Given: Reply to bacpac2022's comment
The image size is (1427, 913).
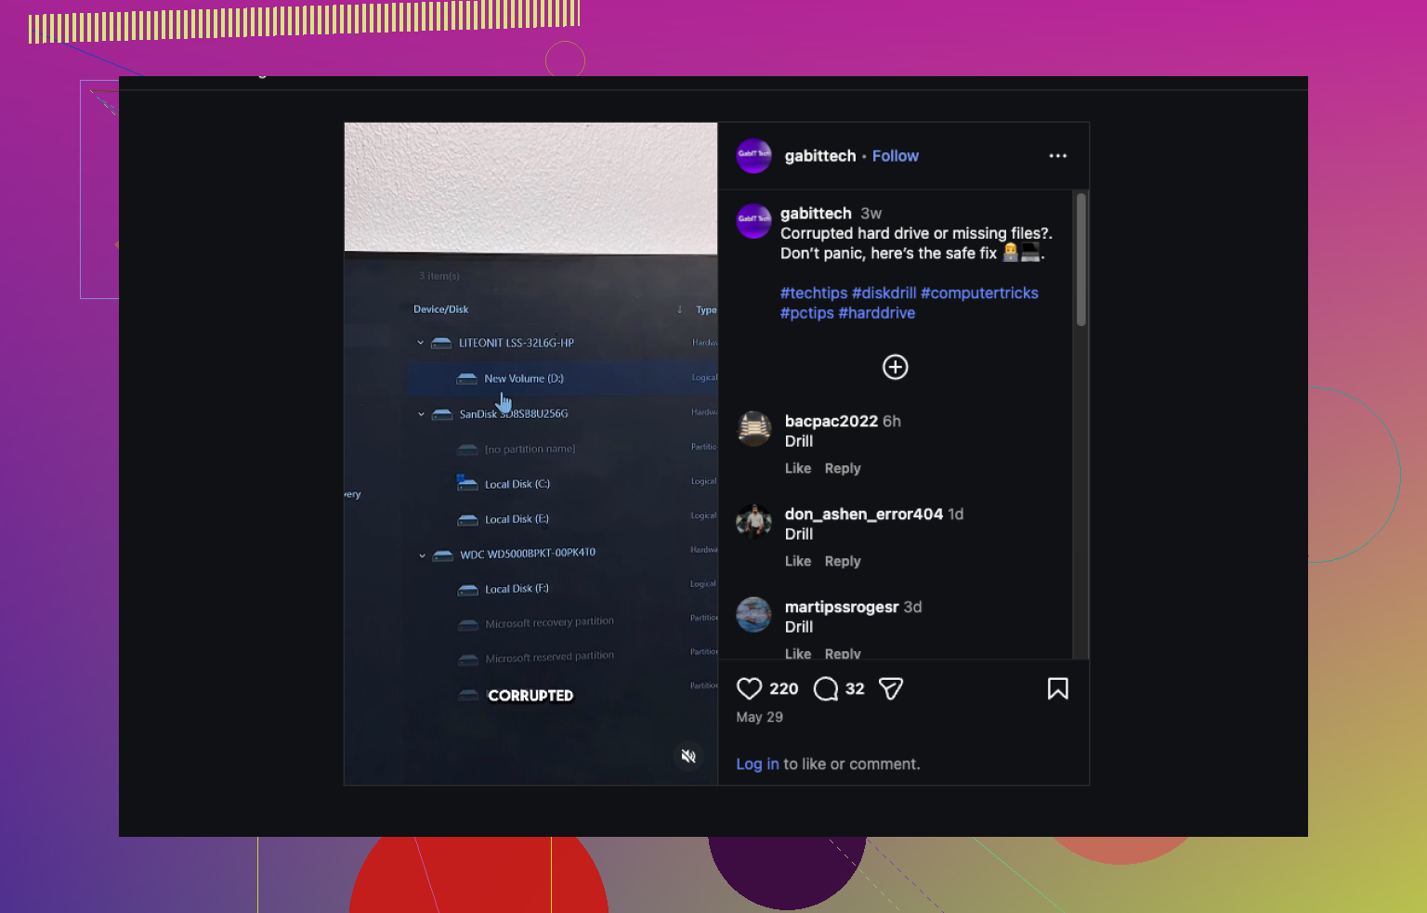Looking at the screenshot, I should pyautogui.click(x=842, y=468).
